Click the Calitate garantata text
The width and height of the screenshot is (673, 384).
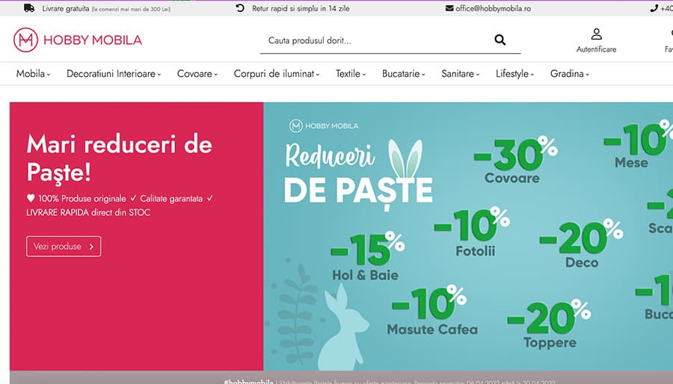170,199
